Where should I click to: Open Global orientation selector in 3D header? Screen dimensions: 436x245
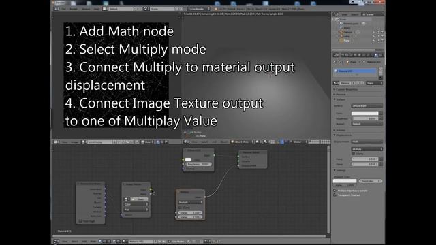[299, 142]
